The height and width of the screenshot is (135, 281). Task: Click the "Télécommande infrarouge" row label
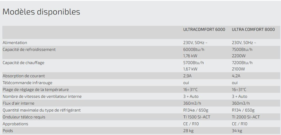pyautogui.click(x=27, y=83)
